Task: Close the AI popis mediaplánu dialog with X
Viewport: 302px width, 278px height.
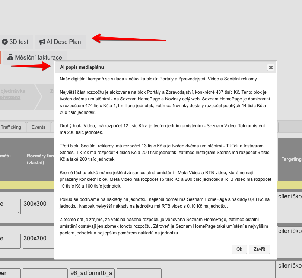Action: (x=271, y=67)
